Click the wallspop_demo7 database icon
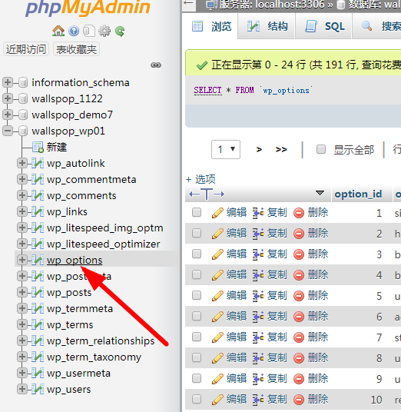This screenshot has width=401, height=412. (x=23, y=115)
